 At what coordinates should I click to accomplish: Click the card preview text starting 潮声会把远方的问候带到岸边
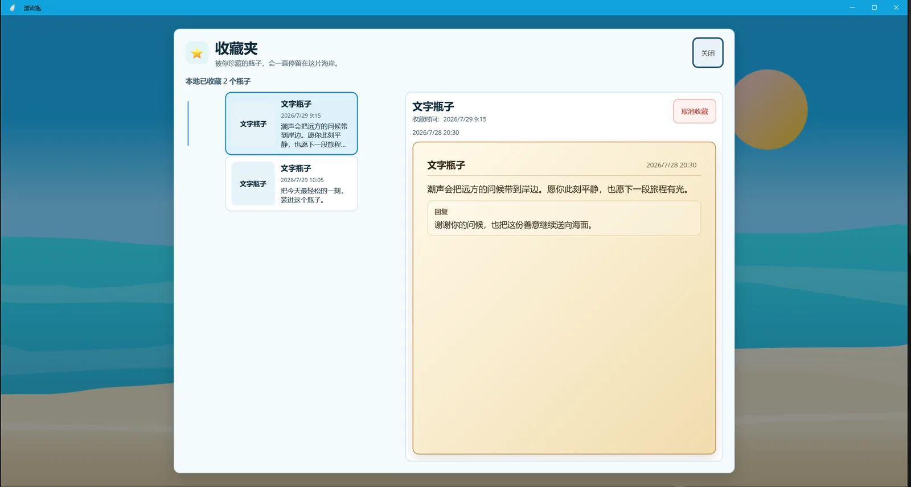pyautogui.click(x=314, y=135)
